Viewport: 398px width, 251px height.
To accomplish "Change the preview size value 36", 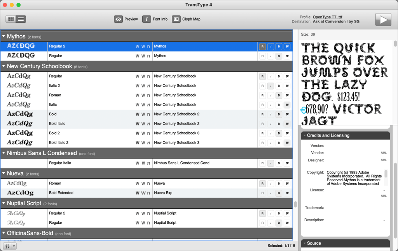I will click(313, 35).
